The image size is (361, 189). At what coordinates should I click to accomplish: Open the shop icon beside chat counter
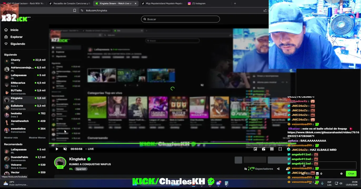click(317, 174)
